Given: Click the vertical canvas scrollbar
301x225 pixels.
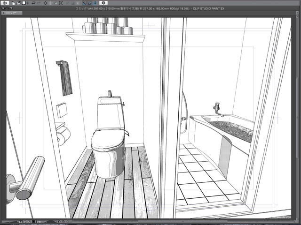Looking at the screenshot, I should click(x=297, y=117).
